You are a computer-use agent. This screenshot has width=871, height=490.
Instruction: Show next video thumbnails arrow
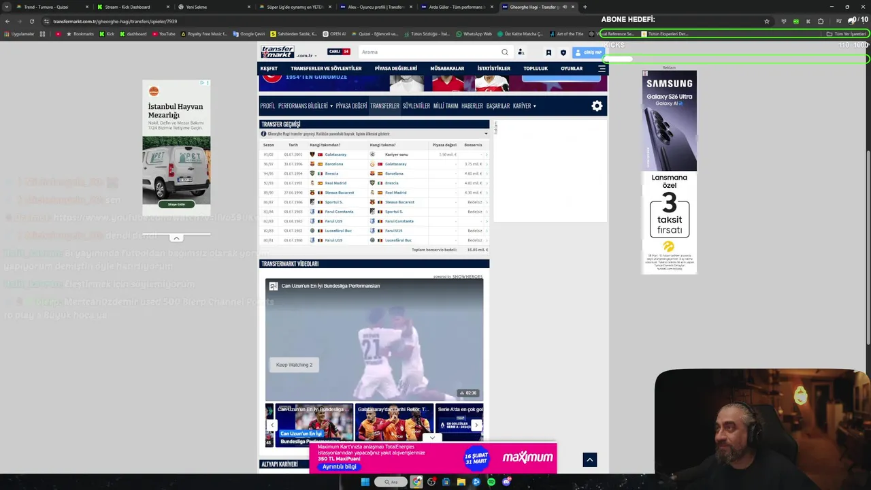476,425
